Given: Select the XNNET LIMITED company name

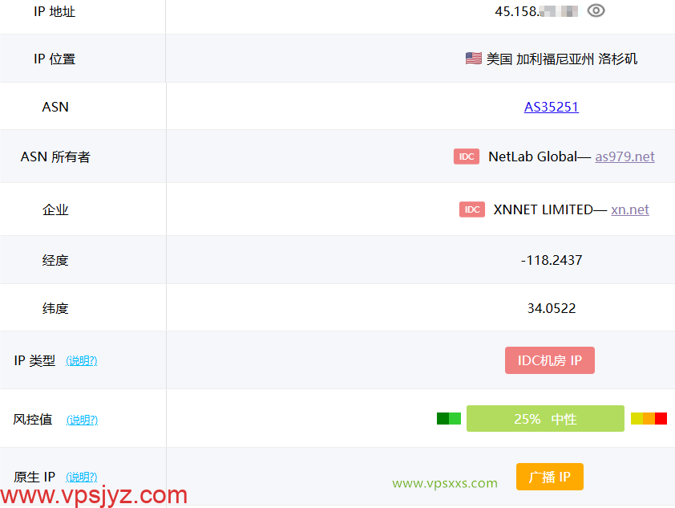Looking at the screenshot, I should pos(544,209).
